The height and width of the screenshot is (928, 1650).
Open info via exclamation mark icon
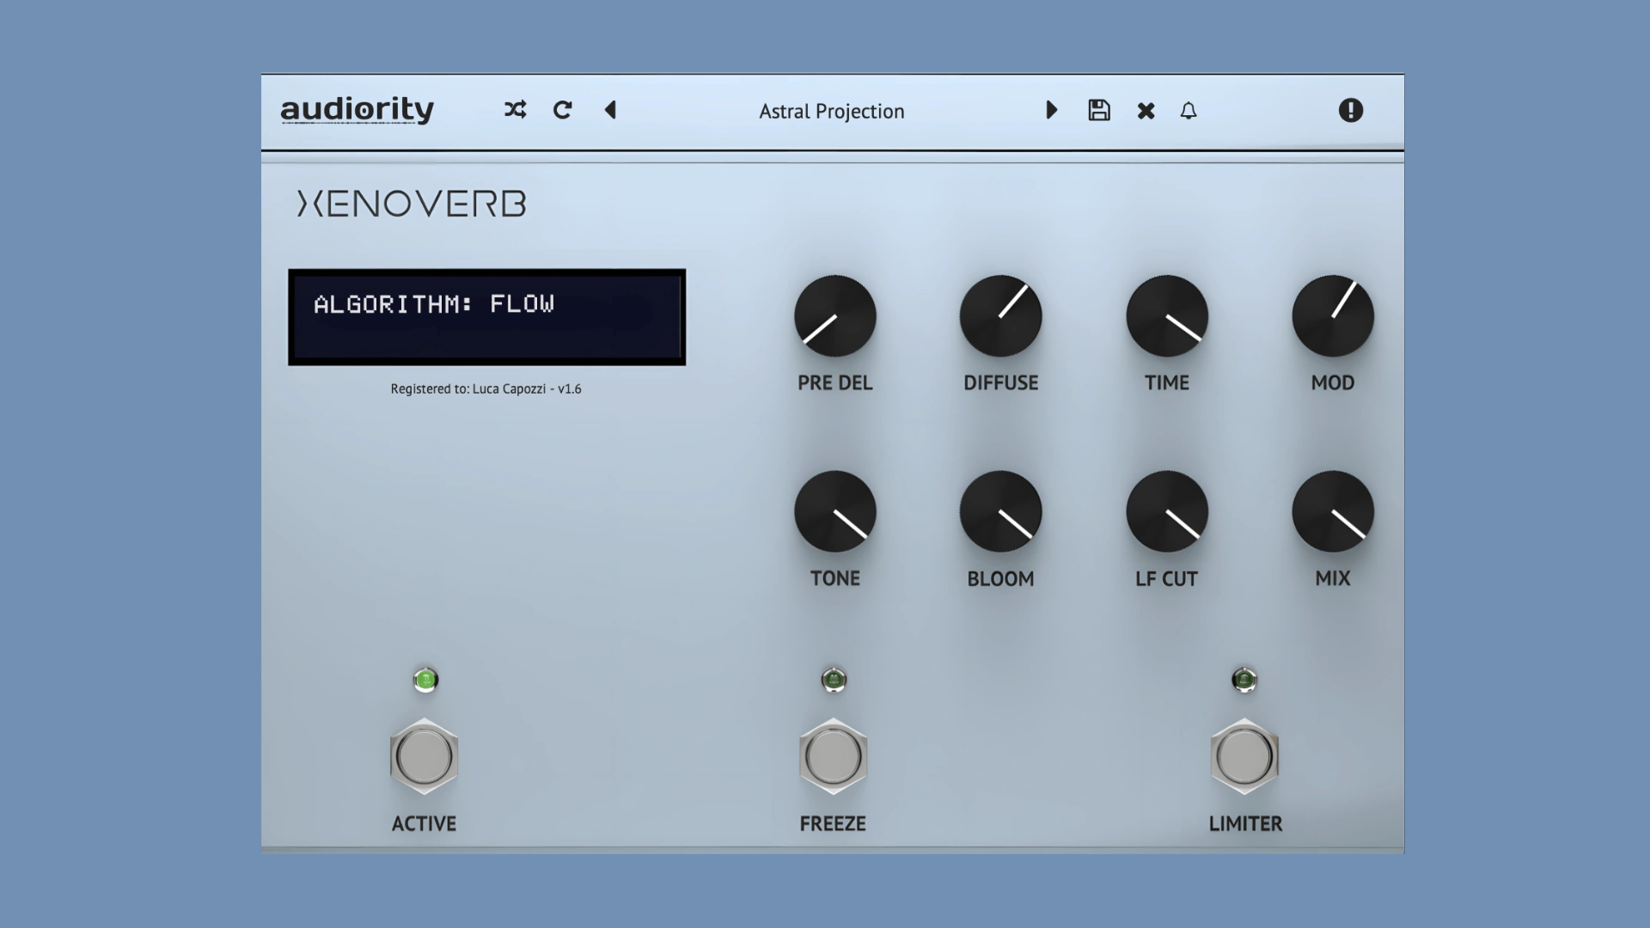(1350, 110)
